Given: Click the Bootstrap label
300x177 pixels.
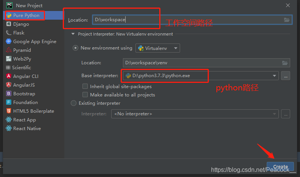Looking at the screenshot, I should tap(24, 94).
